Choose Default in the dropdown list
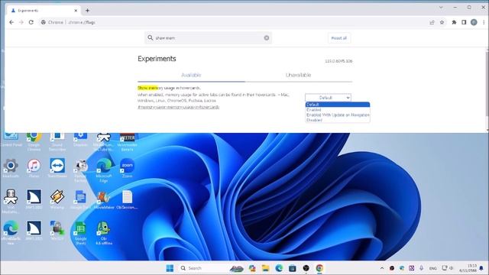The image size is (489, 275). point(338,105)
